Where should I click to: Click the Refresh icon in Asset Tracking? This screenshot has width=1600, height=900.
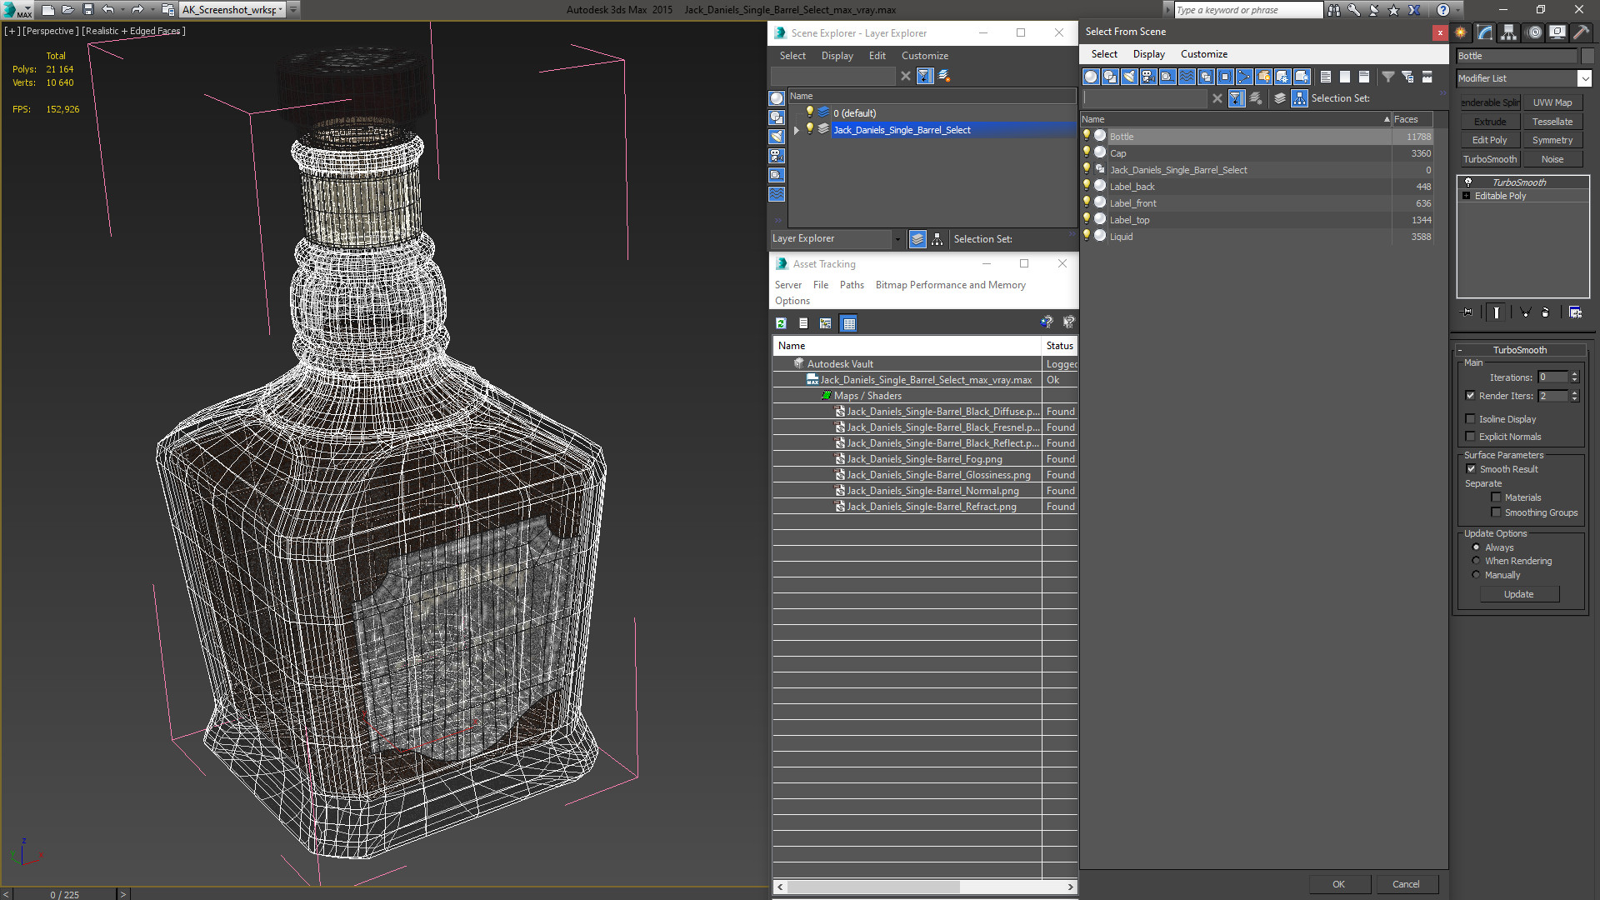pos(781,323)
